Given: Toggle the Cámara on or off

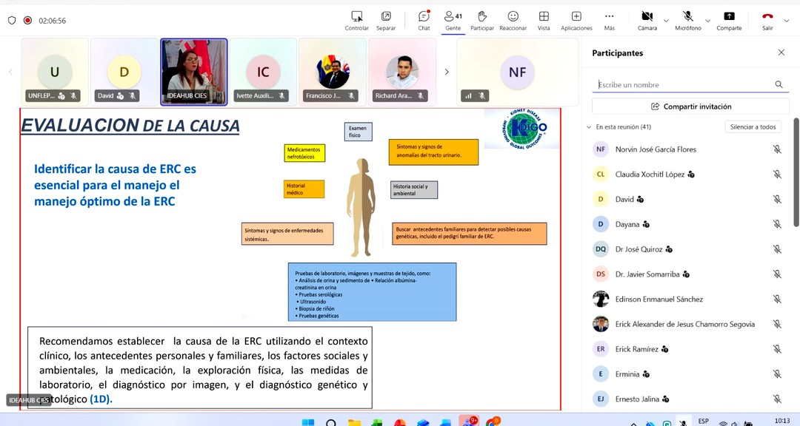Looking at the screenshot, I should tap(647, 19).
